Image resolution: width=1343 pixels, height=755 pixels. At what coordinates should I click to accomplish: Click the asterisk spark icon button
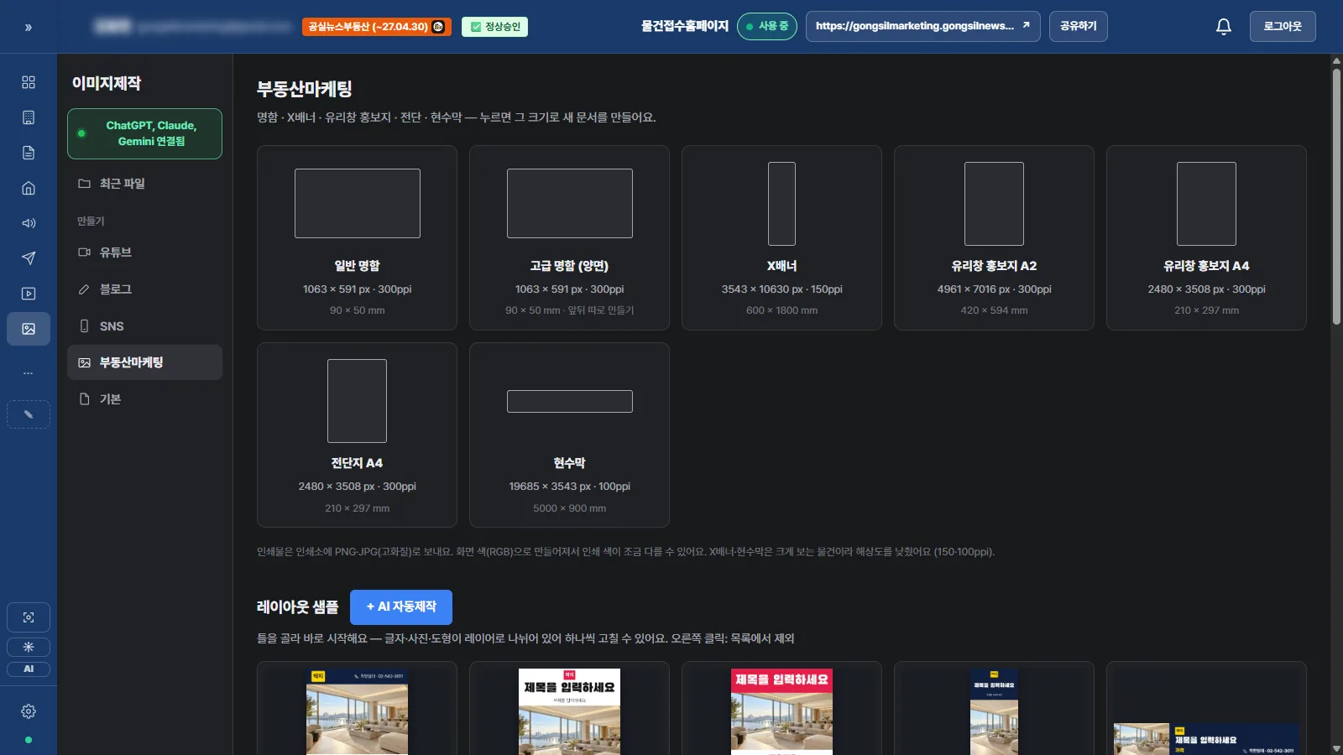(x=29, y=647)
